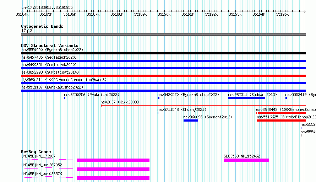This screenshot has width=316, height=182.
Task: Click the esv3892998 (Suktitipat2014) red bar
Action: pyautogui.click(x=163, y=76)
